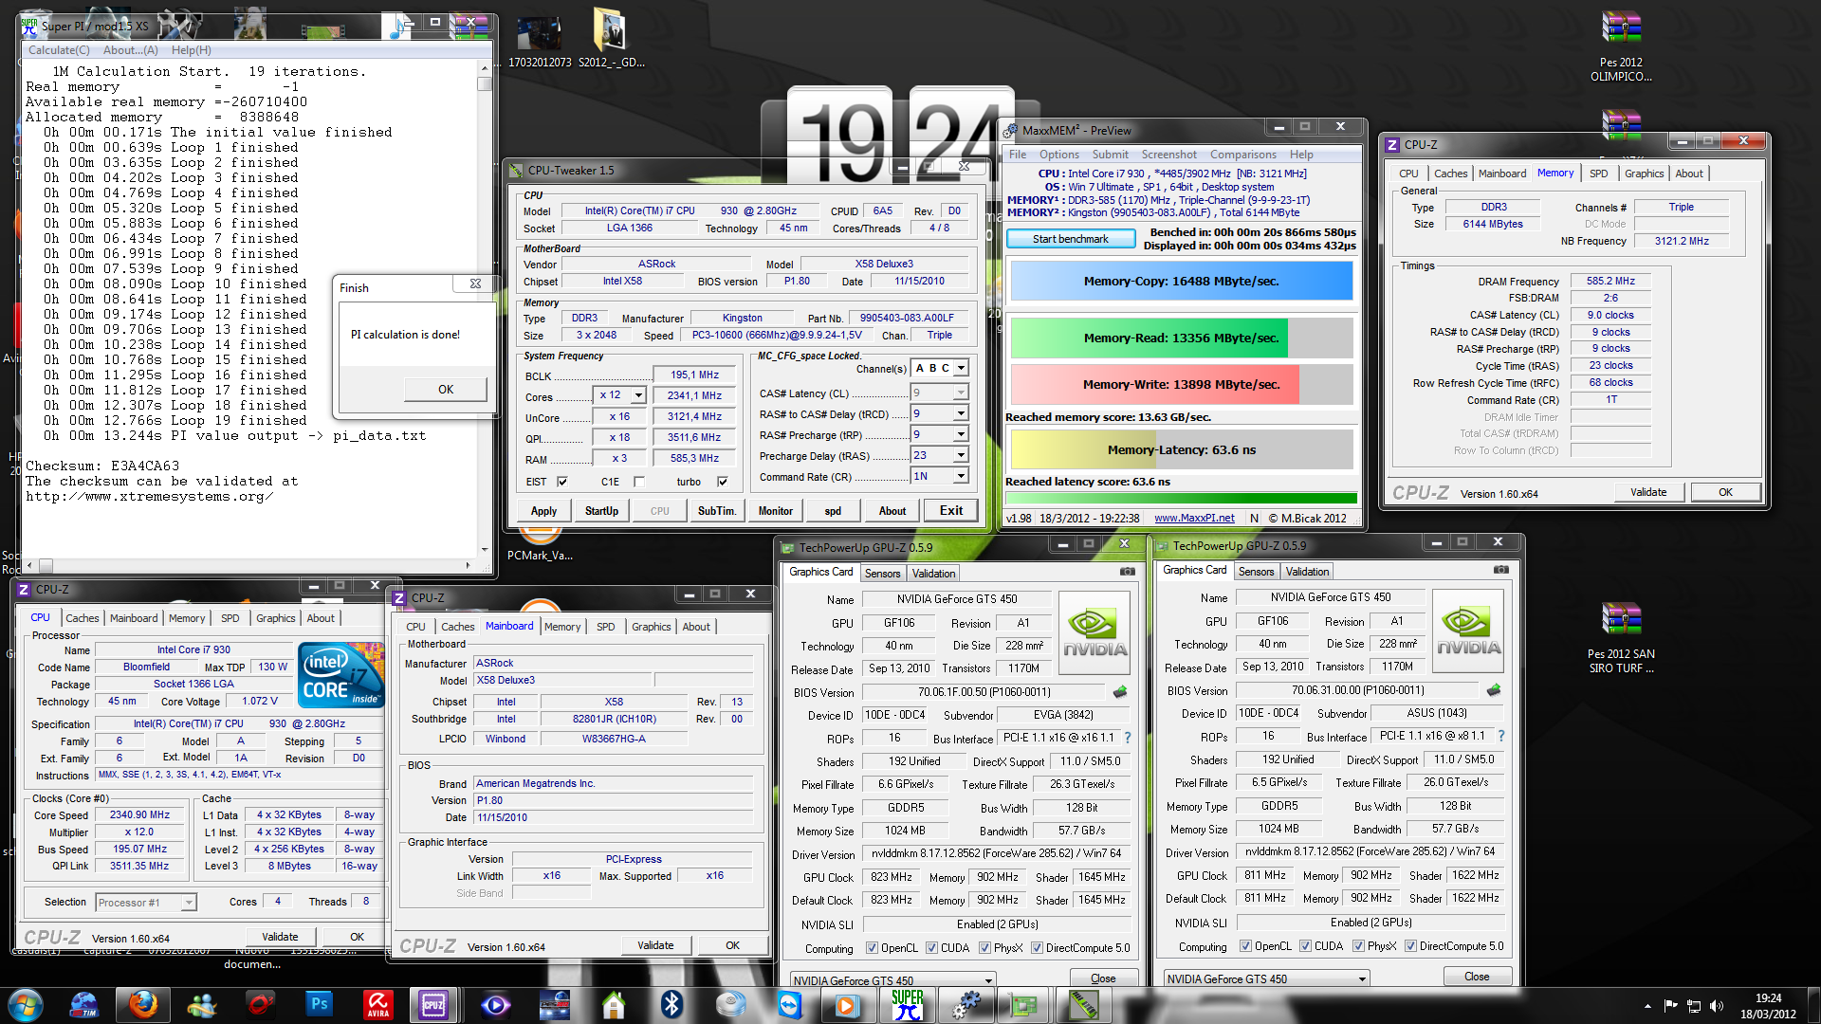This screenshot has width=1821, height=1024.
Task: Click Memory-Latency 63.6 ns bar
Action: (x=1182, y=450)
